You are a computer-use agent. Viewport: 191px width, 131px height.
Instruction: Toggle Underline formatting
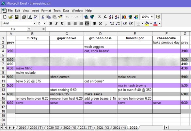pyautogui.click(x=62, y=24)
